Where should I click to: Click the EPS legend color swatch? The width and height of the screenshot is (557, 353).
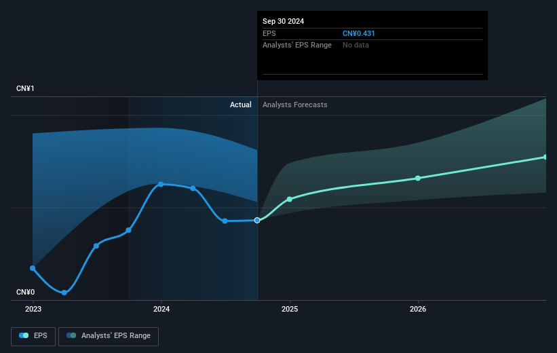[x=24, y=335]
